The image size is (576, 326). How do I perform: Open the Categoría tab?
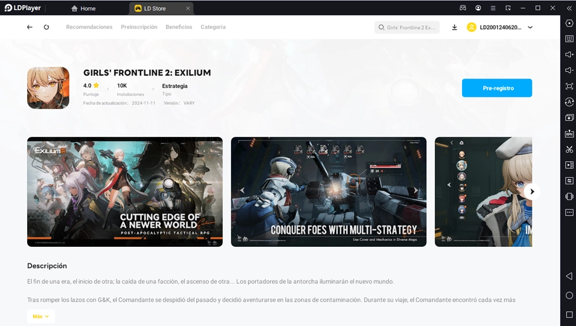[213, 27]
